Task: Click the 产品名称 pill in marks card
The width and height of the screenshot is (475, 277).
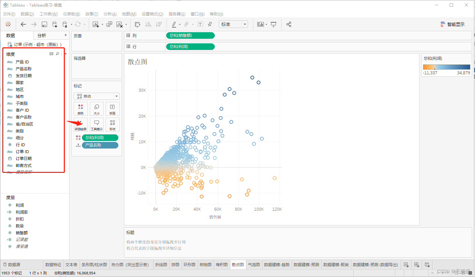Action: click(100, 145)
